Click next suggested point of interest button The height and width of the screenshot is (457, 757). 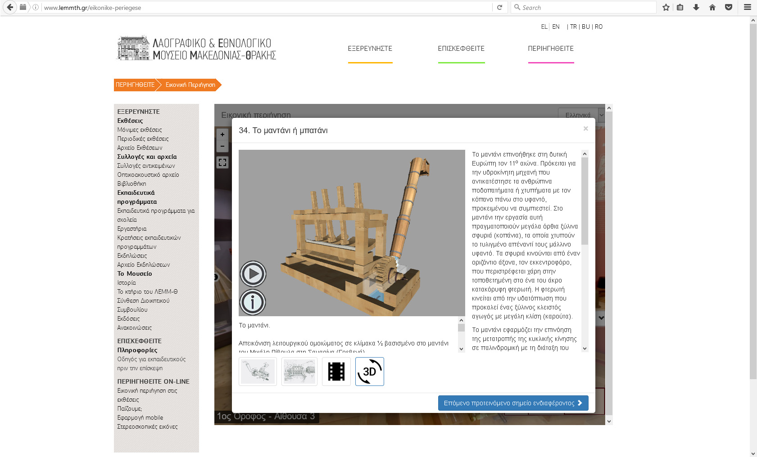(513, 403)
